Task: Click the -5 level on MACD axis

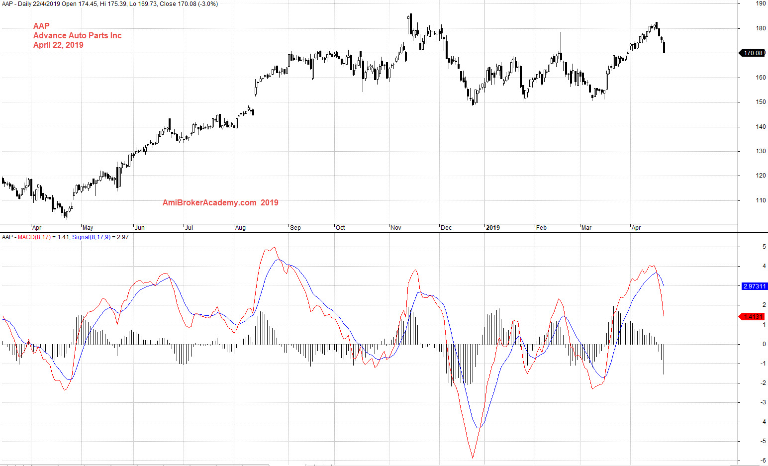Action: 763,441
